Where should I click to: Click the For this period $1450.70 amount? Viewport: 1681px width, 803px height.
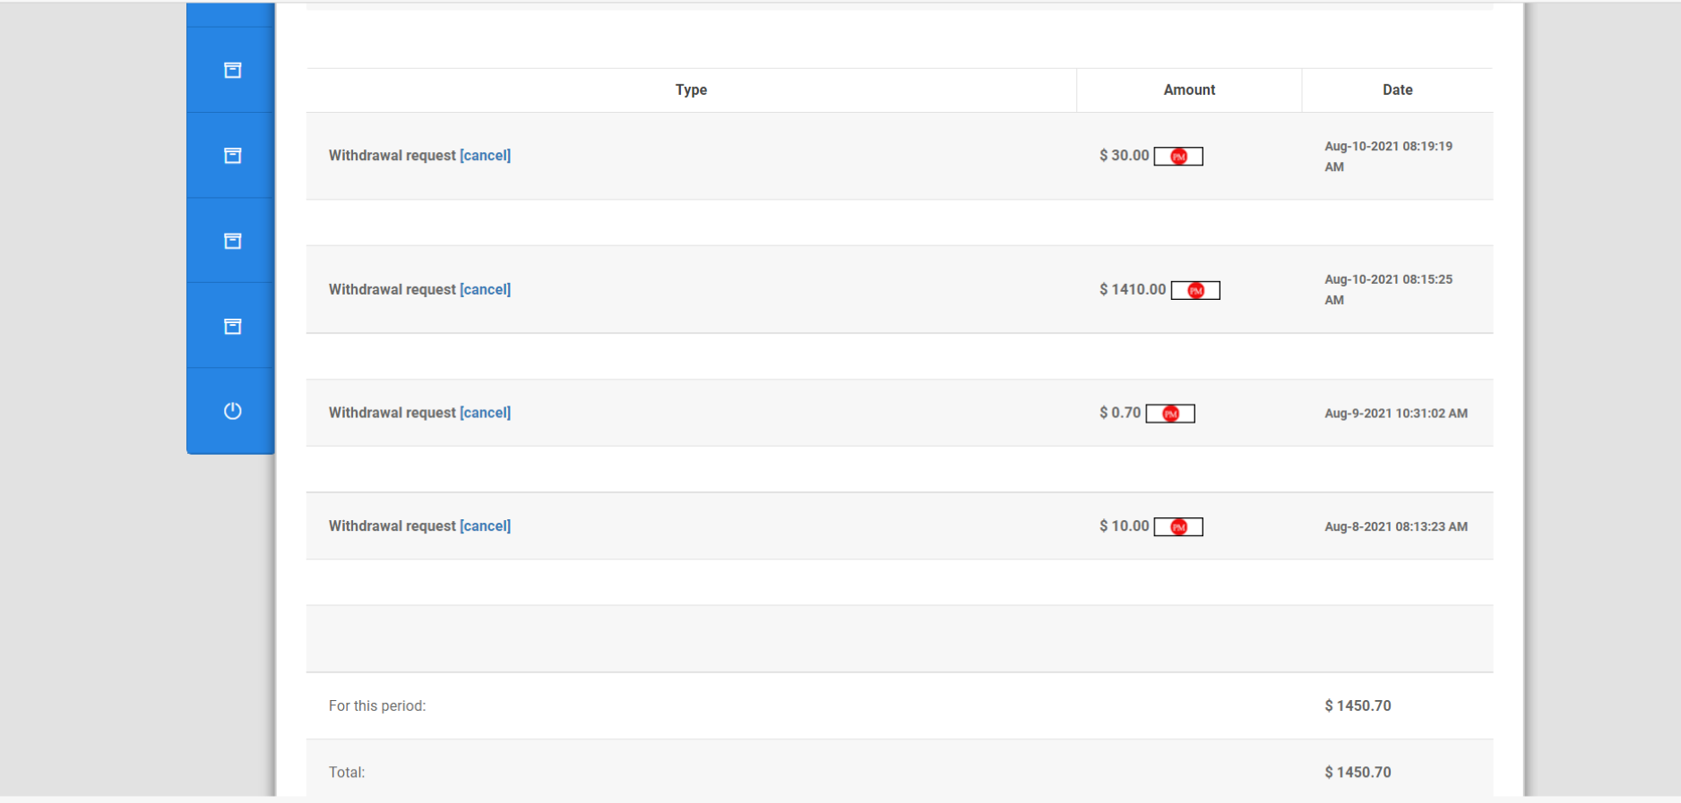point(1358,705)
